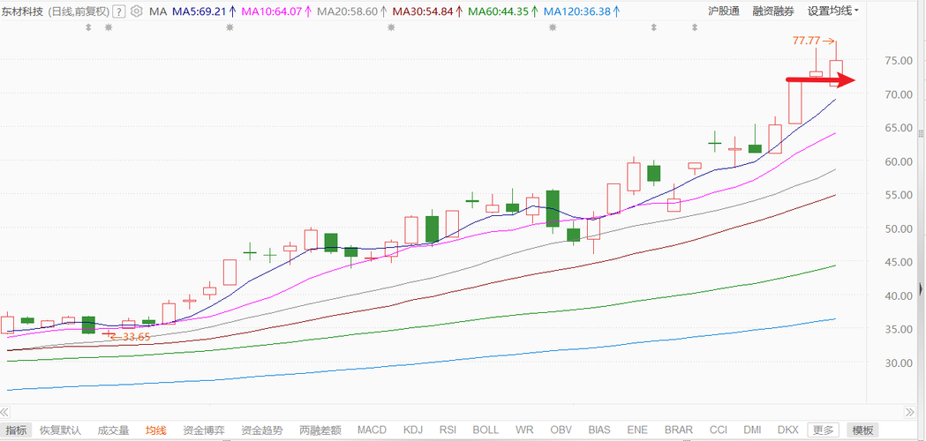The image size is (926, 441).
Task: Click the 恢复默认 button
Action: coord(60,430)
